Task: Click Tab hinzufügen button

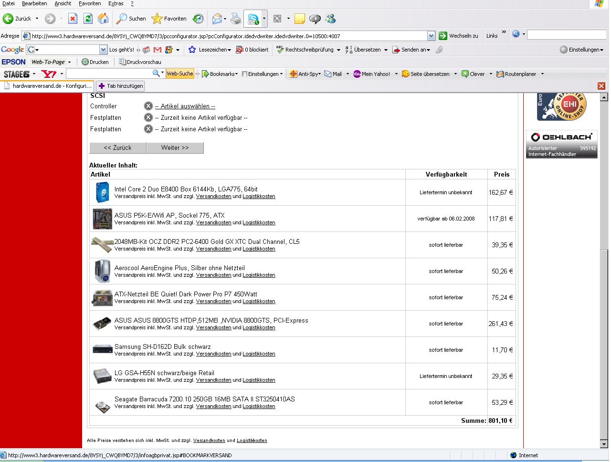Action: (x=120, y=86)
